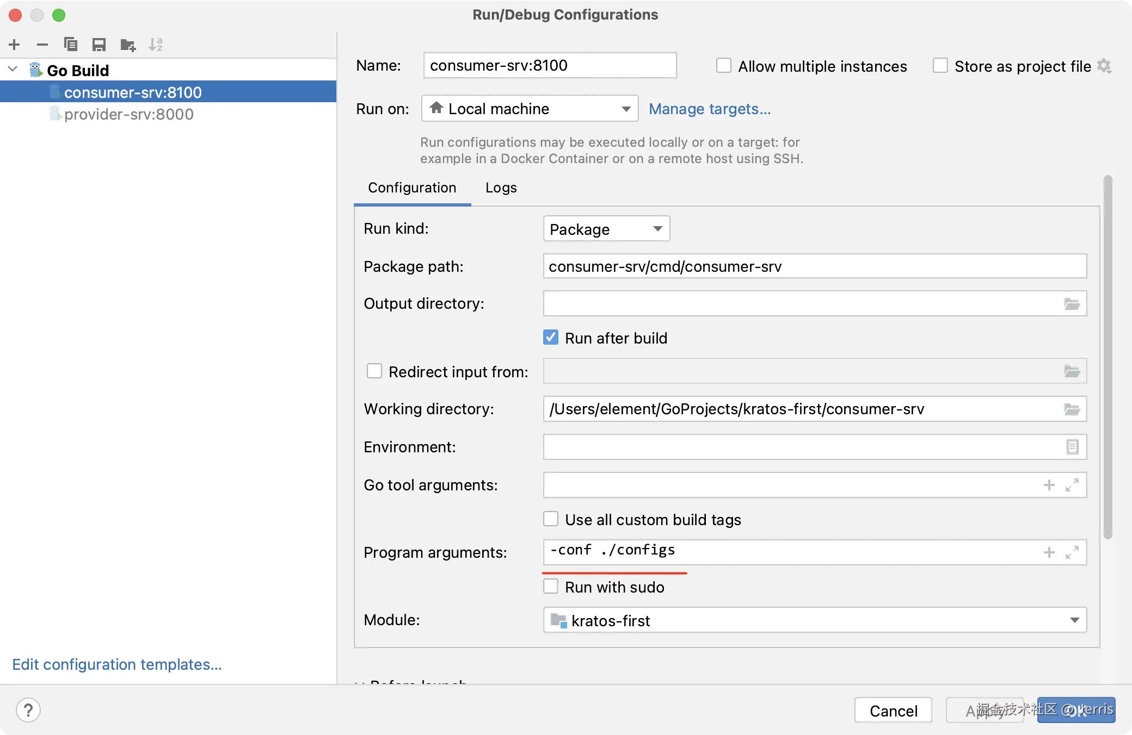Click the save configuration icon
The image size is (1132, 735).
click(99, 45)
